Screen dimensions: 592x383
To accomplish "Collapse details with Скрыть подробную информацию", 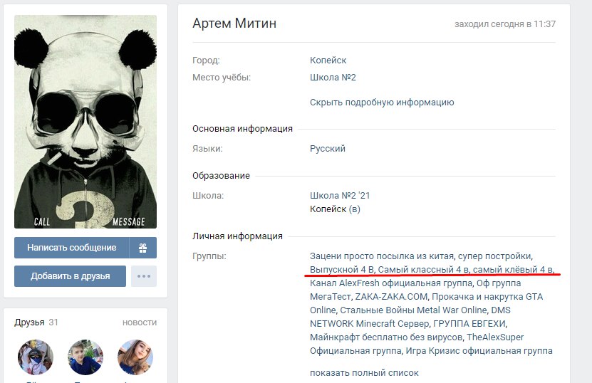I will click(x=382, y=103).
